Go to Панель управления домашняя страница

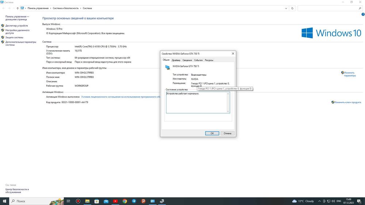click(x=17, y=18)
